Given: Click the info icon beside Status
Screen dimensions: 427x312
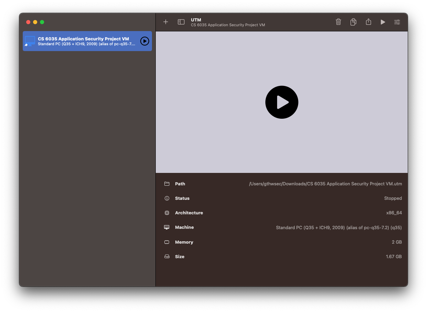Looking at the screenshot, I should (167, 198).
